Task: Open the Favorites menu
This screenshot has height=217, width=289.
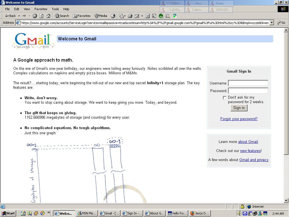Action: (x=41, y=9)
